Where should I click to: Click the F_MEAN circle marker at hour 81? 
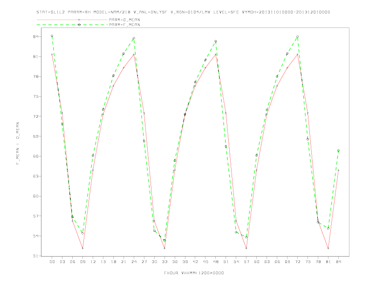tap(328, 228)
